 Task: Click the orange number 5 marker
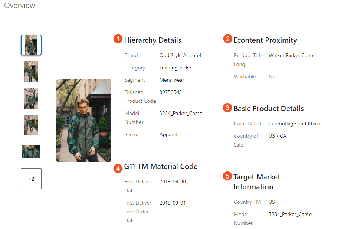click(x=228, y=176)
